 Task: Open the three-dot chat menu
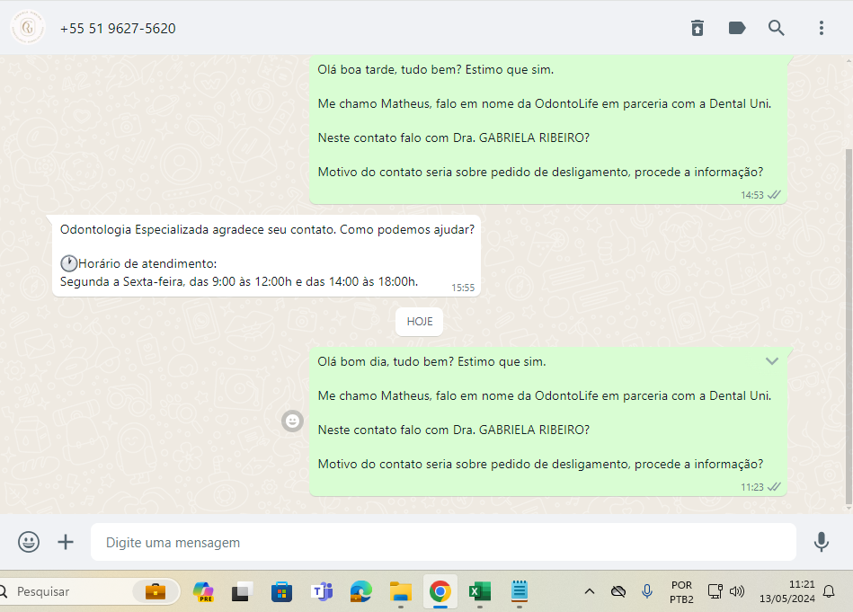point(821,28)
